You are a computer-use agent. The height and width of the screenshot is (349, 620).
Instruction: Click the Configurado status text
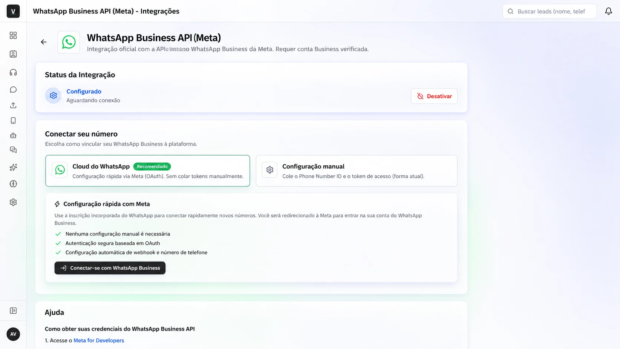(84, 91)
